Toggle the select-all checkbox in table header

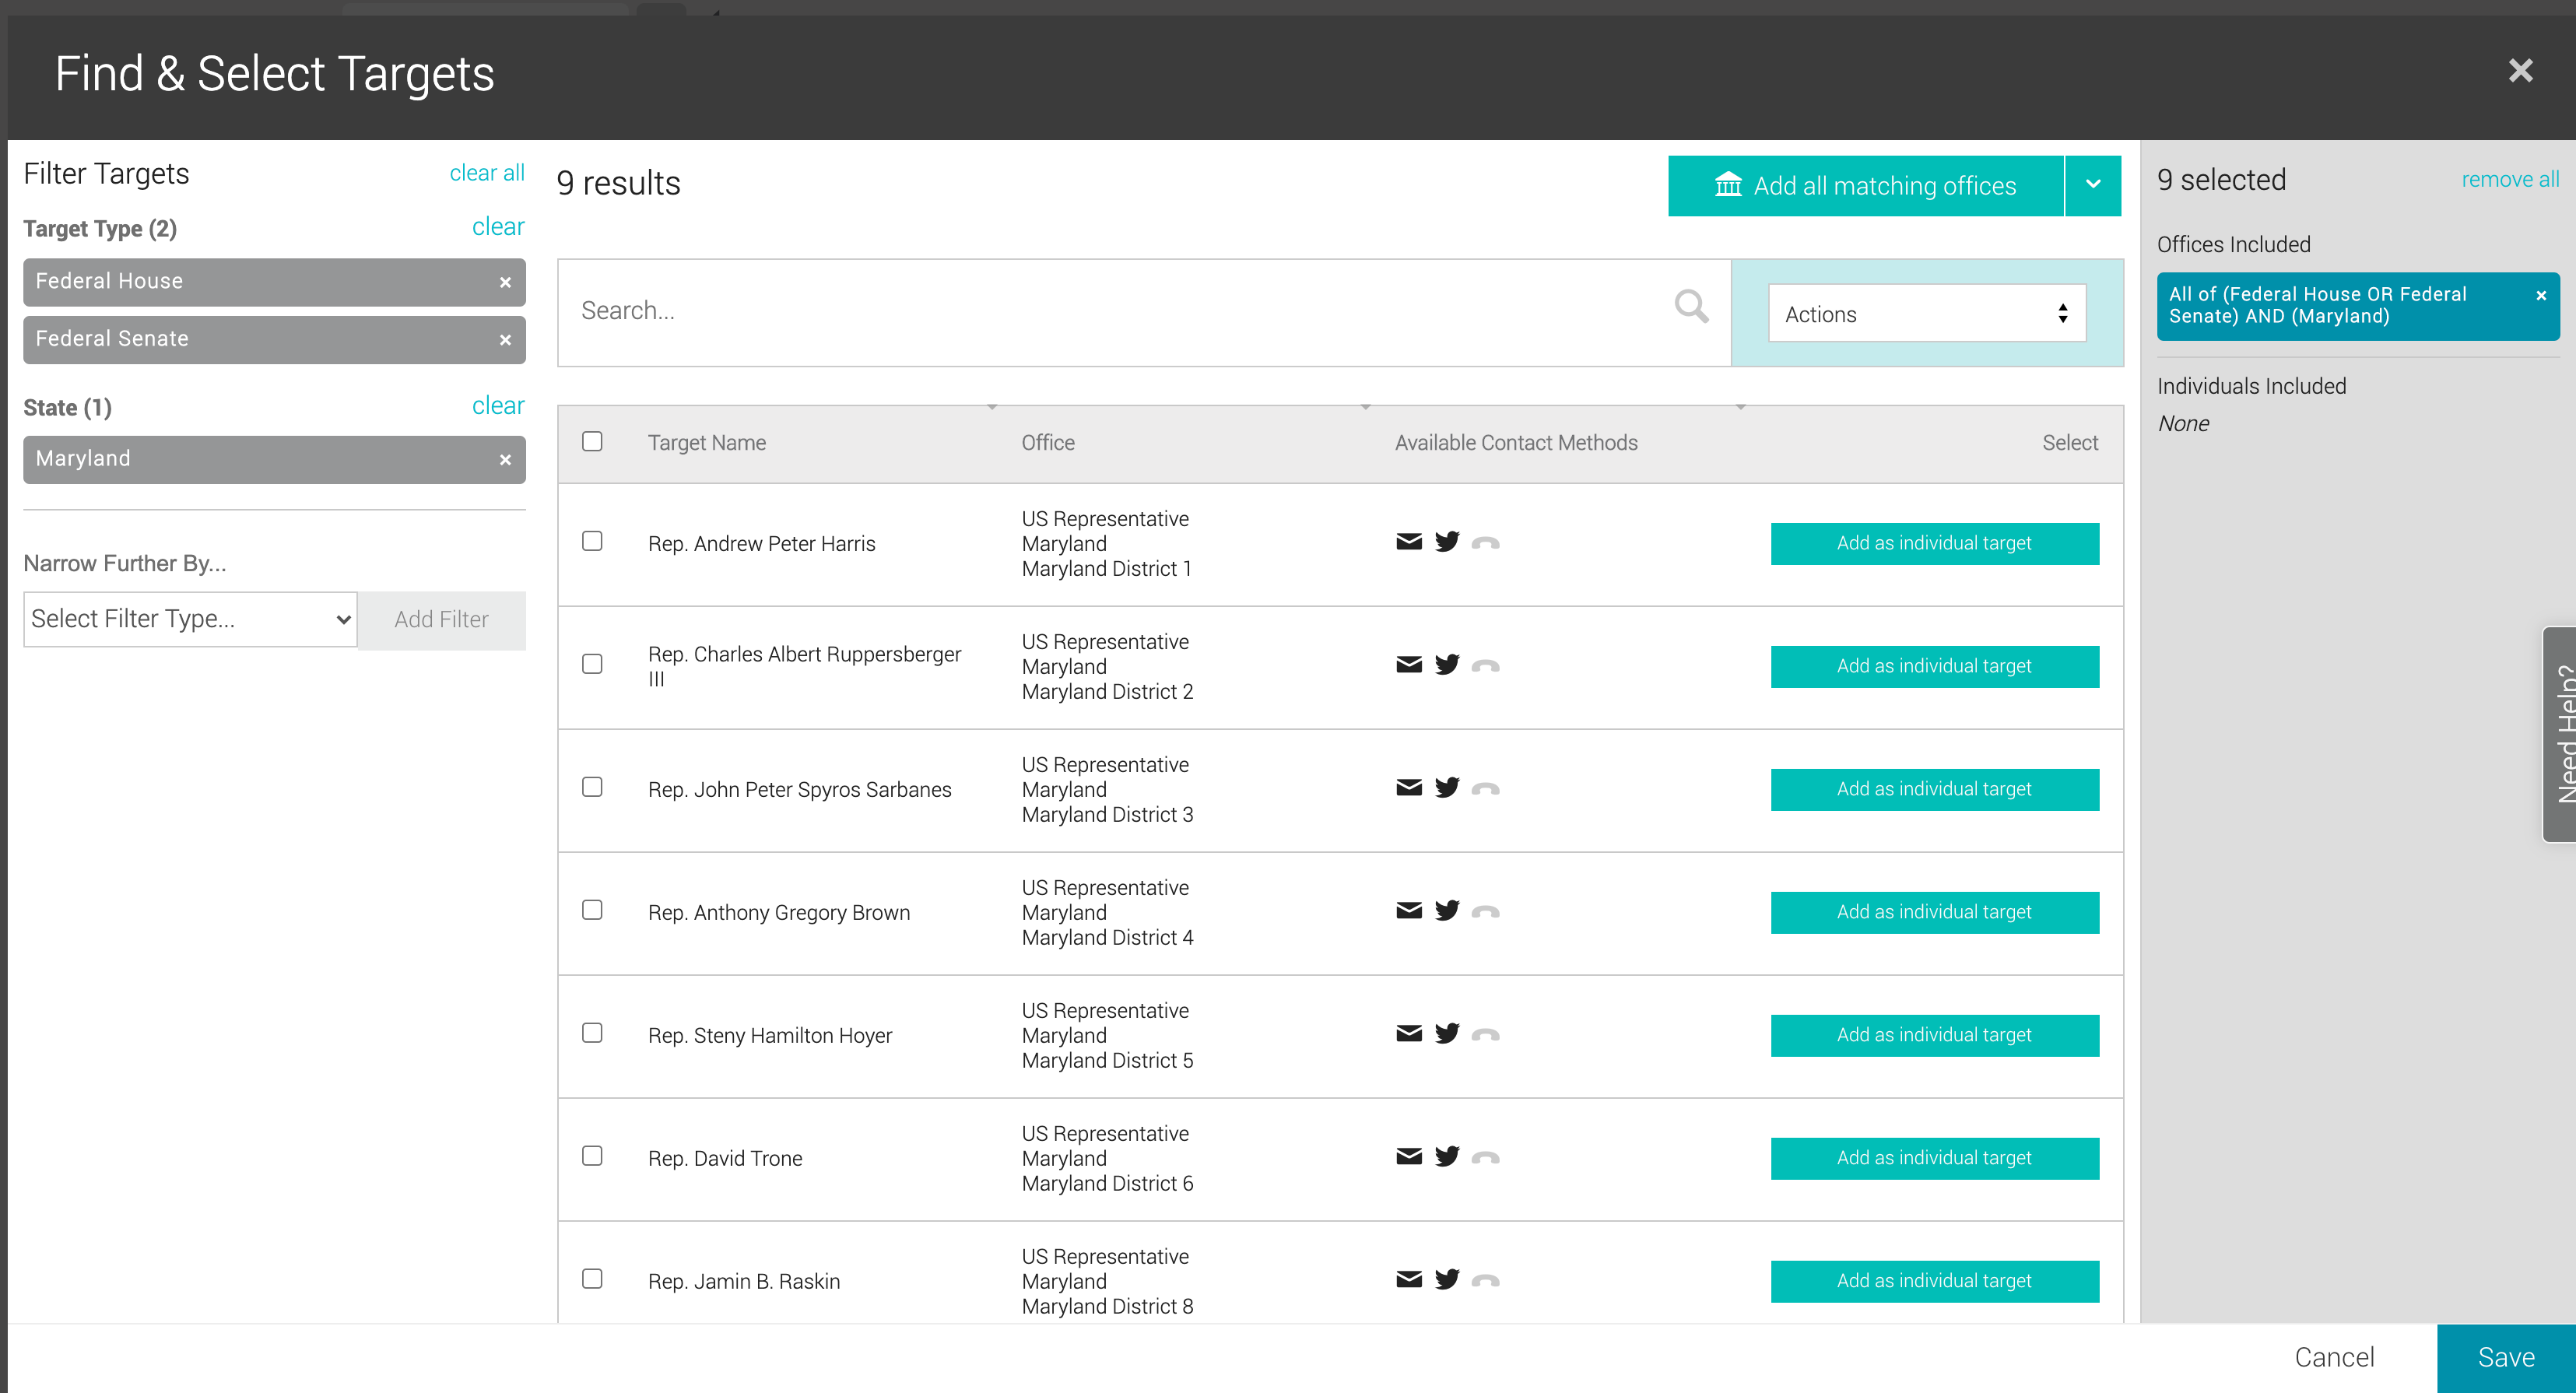(x=592, y=442)
